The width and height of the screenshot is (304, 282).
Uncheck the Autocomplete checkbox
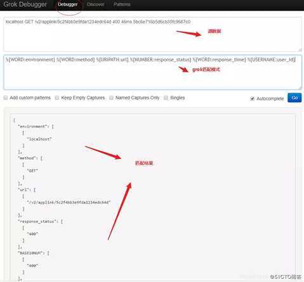pyautogui.click(x=252, y=98)
